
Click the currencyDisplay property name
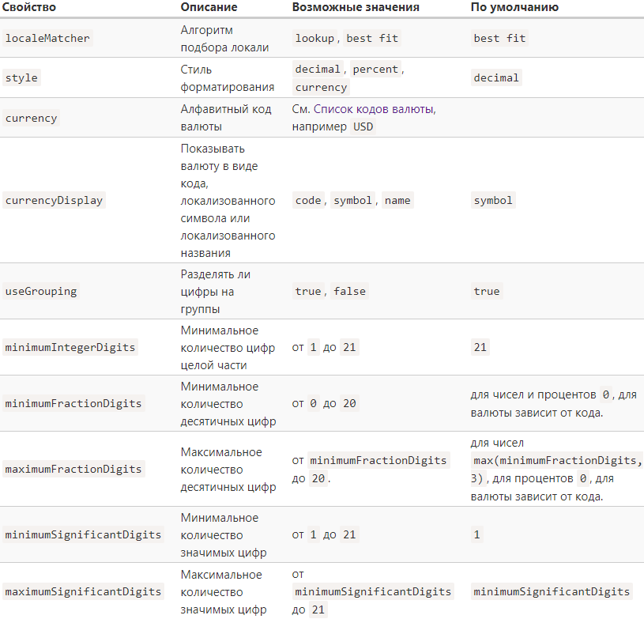pos(54,201)
